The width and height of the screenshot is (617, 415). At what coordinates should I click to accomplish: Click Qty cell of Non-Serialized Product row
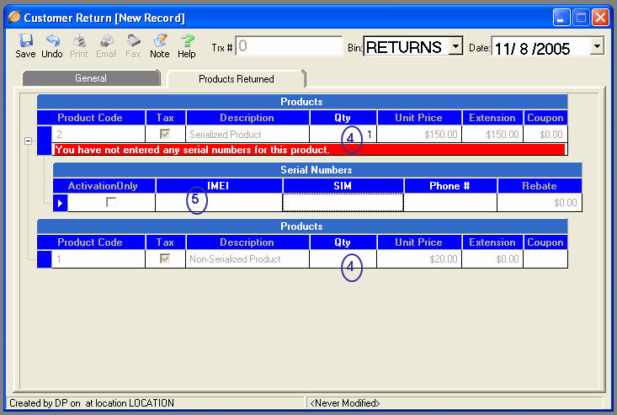pos(343,258)
